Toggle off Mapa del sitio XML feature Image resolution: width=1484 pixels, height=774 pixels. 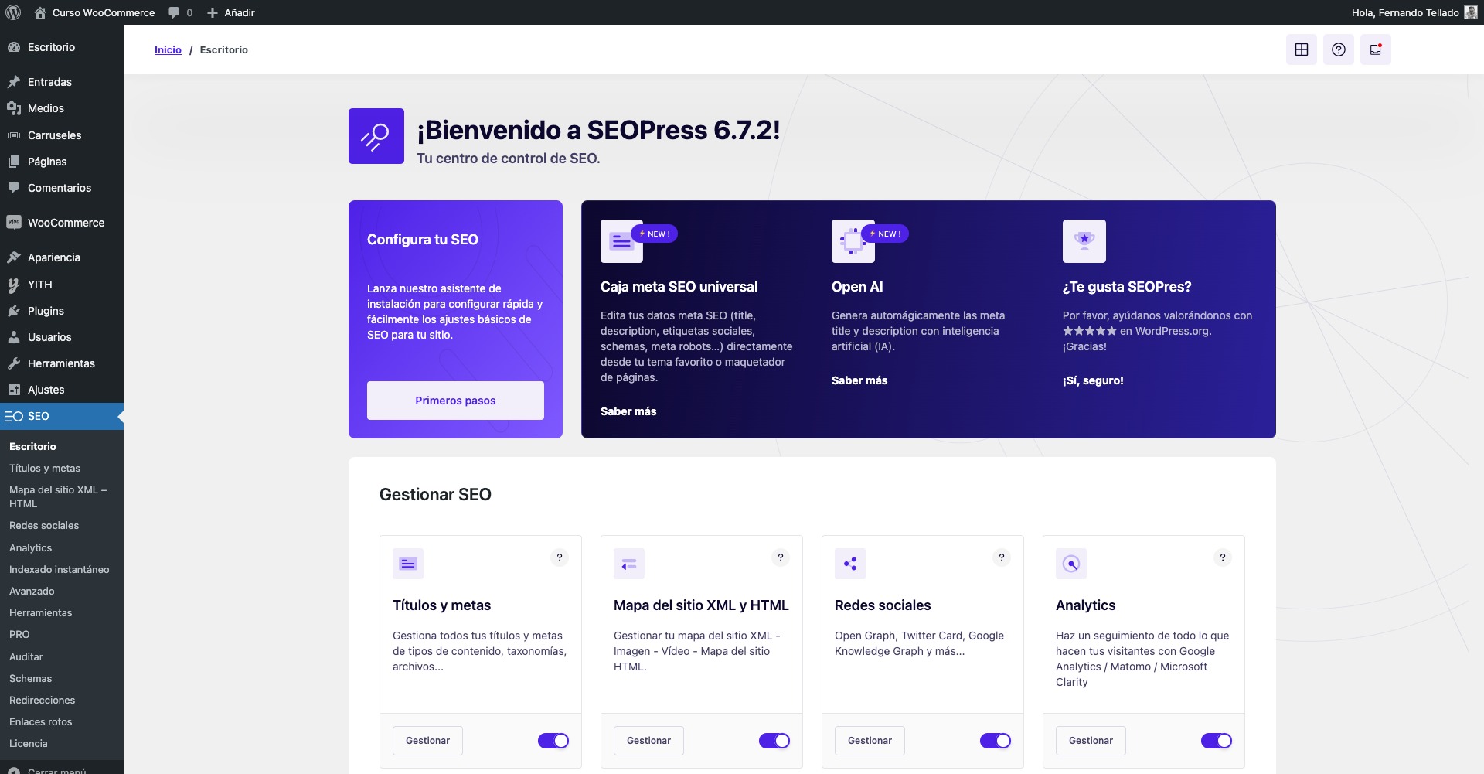[774, 741]
